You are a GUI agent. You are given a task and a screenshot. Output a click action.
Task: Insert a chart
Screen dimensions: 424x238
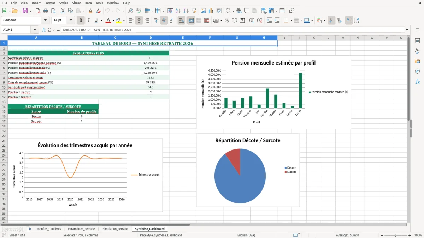[x=211, y=11]
